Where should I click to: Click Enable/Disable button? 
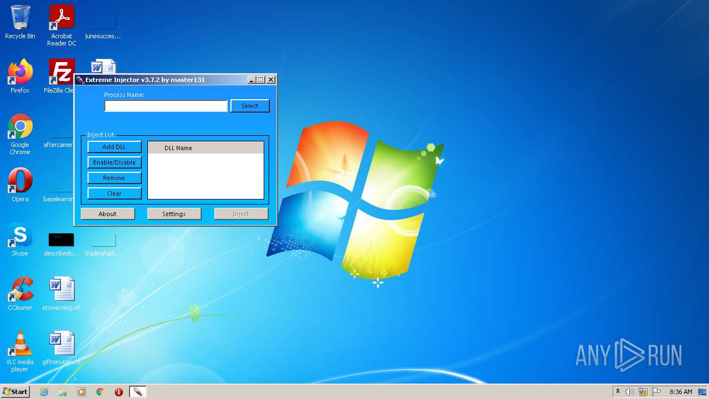click(114, 162)
